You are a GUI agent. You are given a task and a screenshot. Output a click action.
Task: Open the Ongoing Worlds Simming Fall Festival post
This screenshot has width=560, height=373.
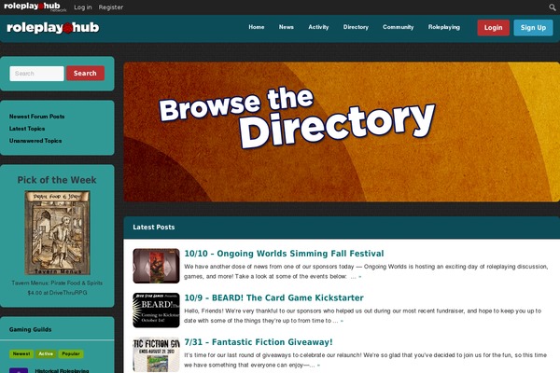click(284, 254)
